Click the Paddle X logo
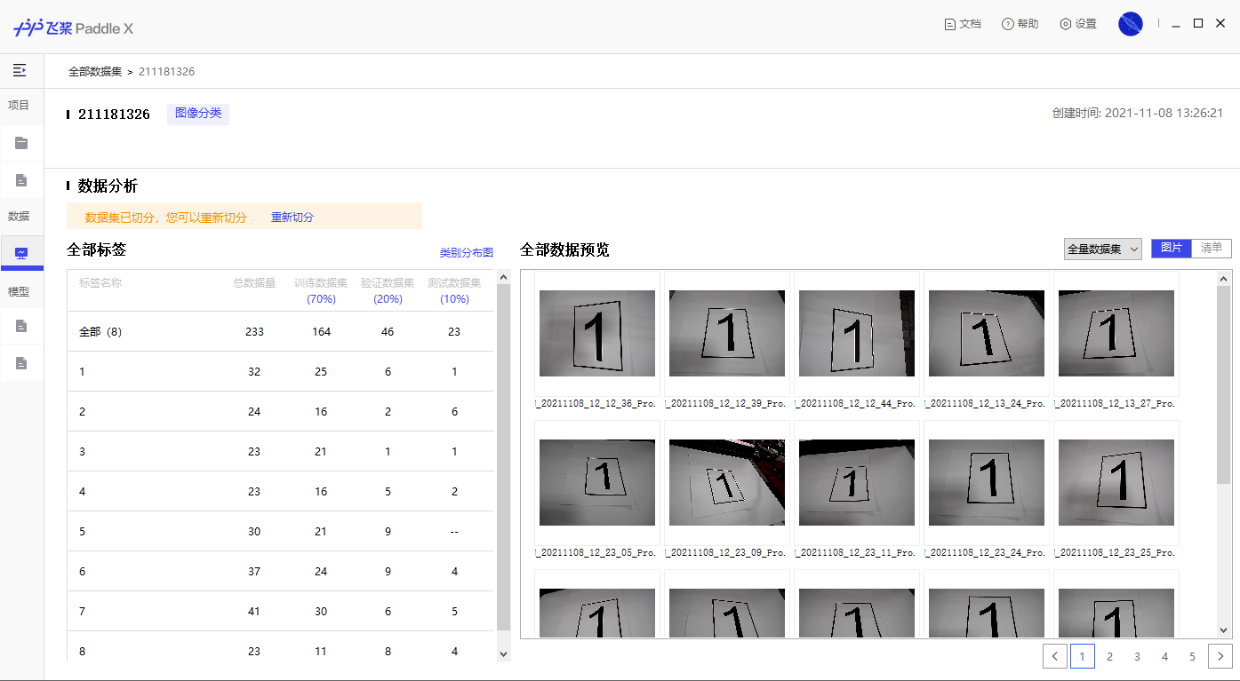The image size is (1240, 681). [73, 28]
